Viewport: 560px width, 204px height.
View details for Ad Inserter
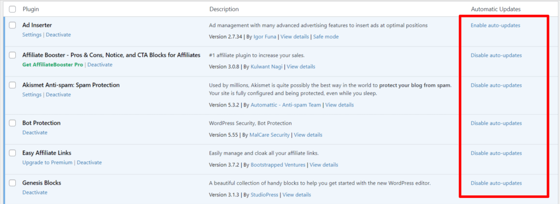(295, 37)
